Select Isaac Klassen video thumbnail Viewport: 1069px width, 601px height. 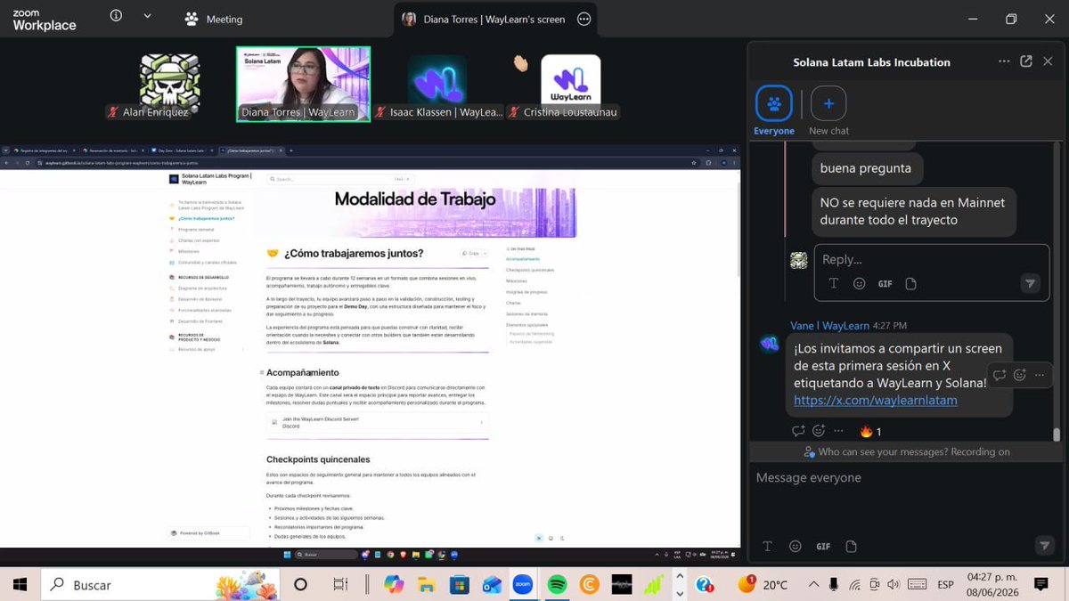pyautogui.click(x=437, y=84)
